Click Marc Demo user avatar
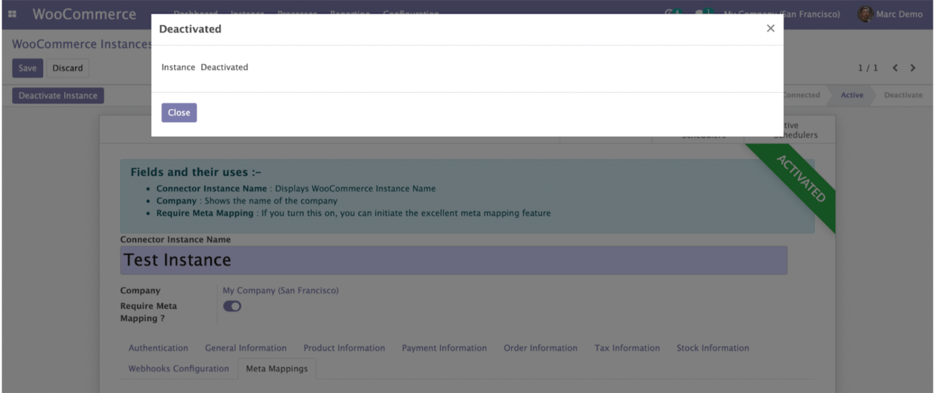The image size is (936, 393). 865,14
